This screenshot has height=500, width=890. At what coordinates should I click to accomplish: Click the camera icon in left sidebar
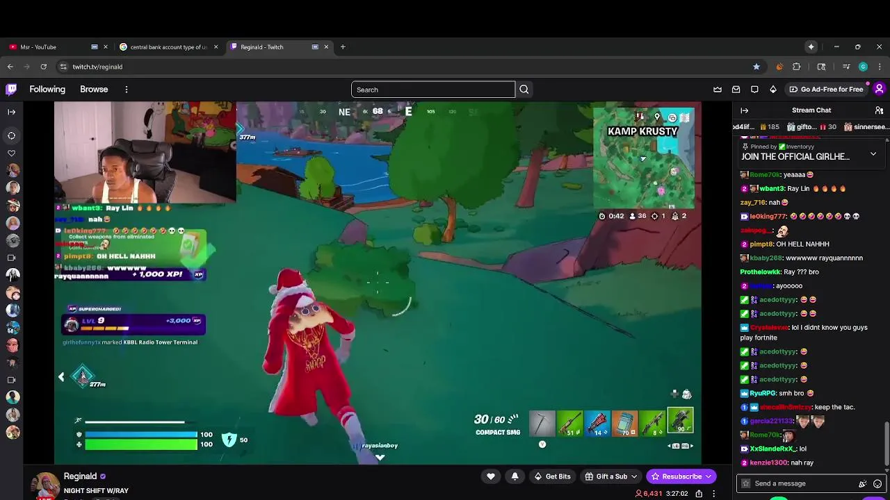[x=11, y=258]
